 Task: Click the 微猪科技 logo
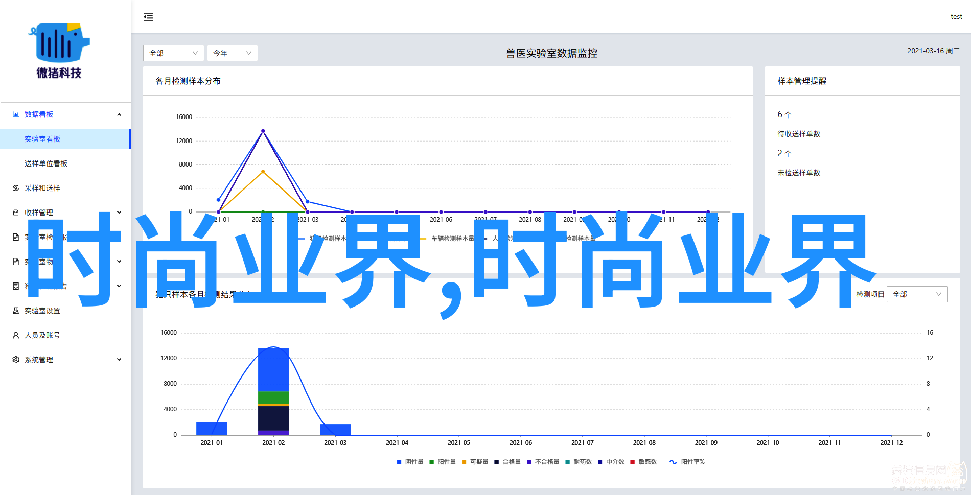(59, 51)
